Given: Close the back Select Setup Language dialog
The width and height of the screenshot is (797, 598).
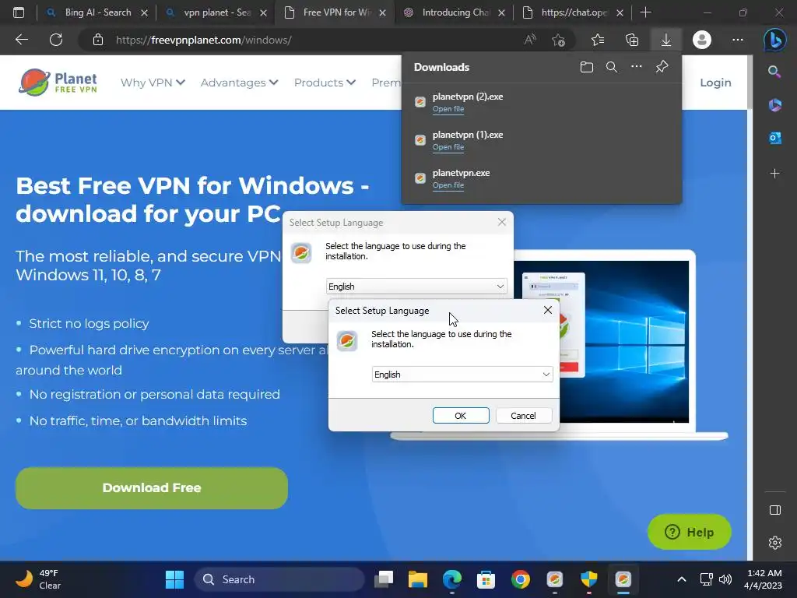Looking at the screenshot, I should point(502,222).
